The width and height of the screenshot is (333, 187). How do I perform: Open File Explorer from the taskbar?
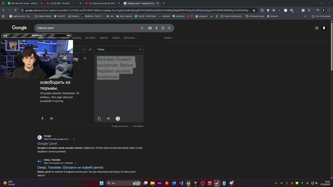coord(152,183)
